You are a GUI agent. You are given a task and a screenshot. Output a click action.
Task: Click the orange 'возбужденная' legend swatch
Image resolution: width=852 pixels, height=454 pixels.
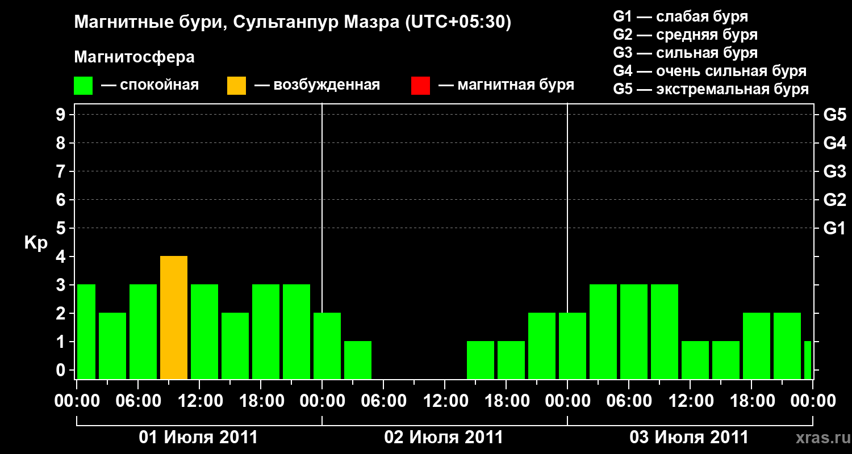coord(236,85)
